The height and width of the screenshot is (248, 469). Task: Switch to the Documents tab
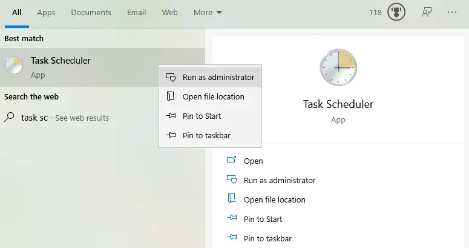click(x=91, y=13)
